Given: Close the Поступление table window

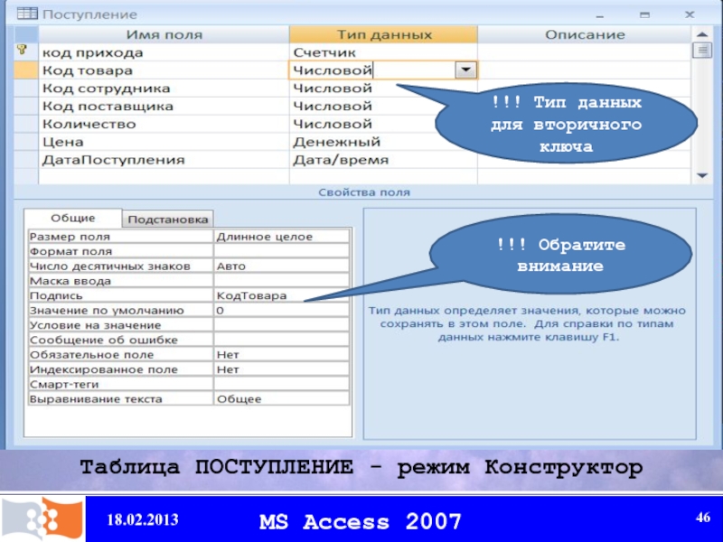Looking at the screenshot, I should pyautogui.click(x=687, y=14).
